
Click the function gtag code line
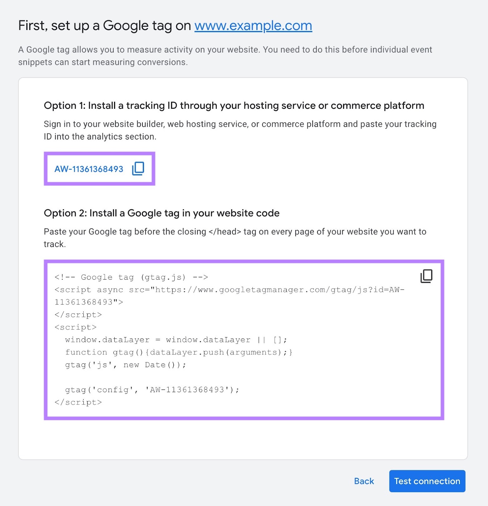point(179,352)
